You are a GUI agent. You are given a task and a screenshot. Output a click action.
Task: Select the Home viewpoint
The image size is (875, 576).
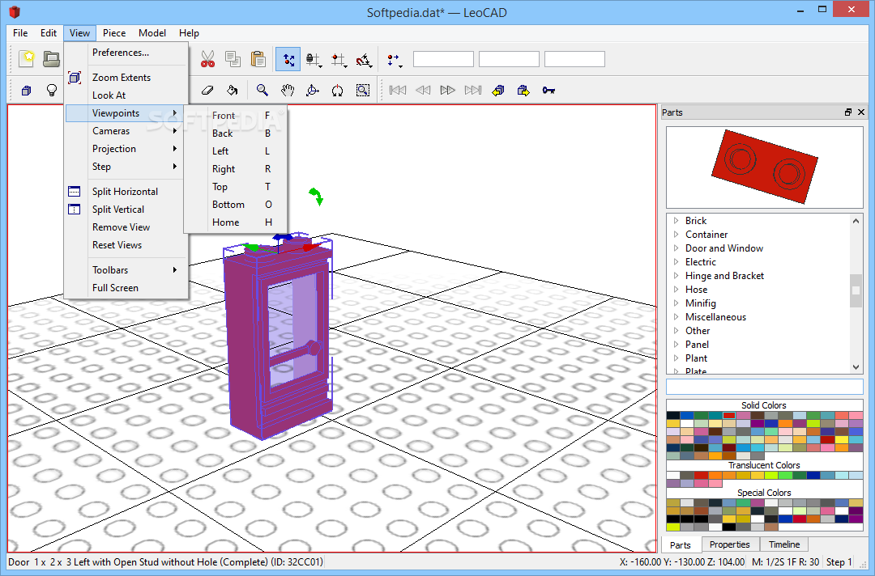(x=236, y=222)
